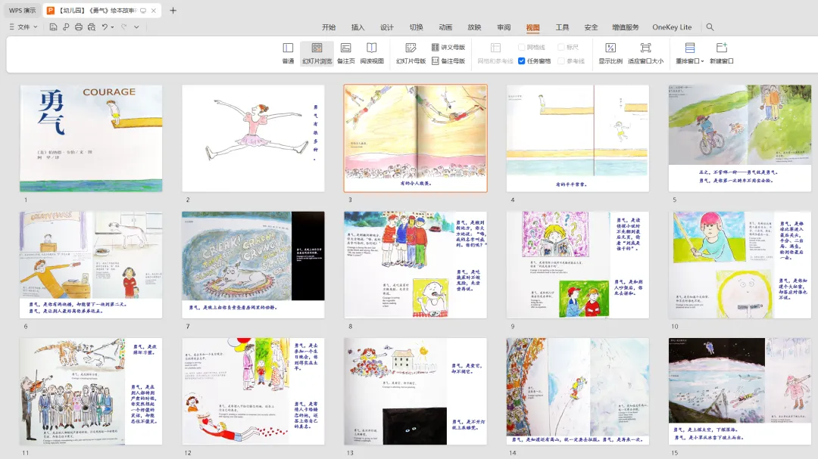Viewport: 818px width, 459px height.
Task: Expand the undo history dropdown arrow
Action: pyautogui.click(x=113, y=27)
